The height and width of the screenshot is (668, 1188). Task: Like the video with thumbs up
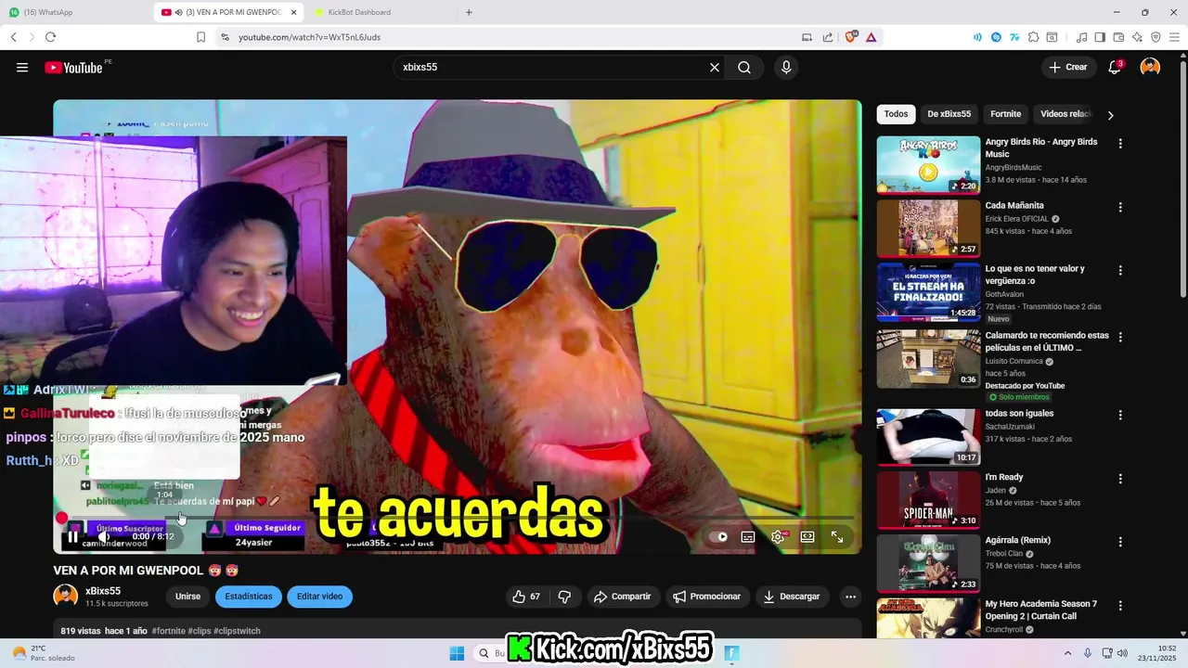(526, 597)
